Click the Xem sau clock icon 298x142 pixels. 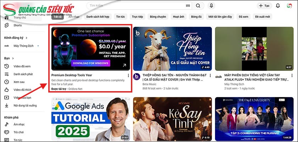coord(7,82)
